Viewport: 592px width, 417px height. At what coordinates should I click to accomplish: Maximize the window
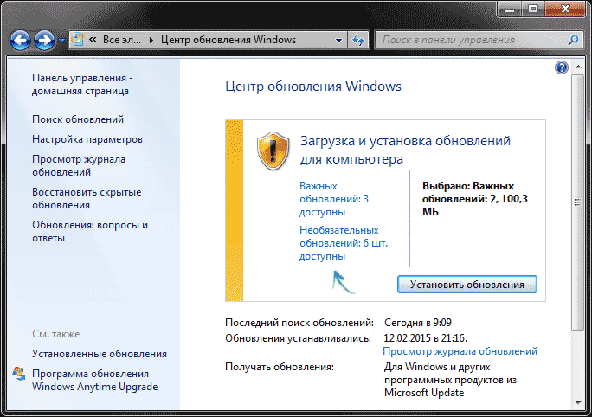pos(533,9)
